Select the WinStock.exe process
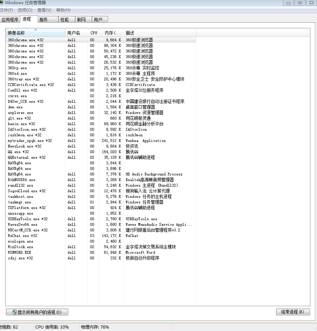This screenshot has width=317, height=331. (x=101, y=247)
